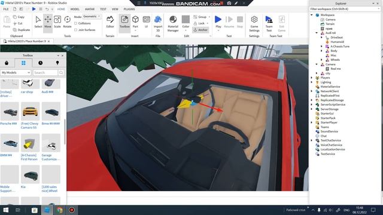Select Terrain in the Explorer
383x215 pixels.
[x=330, y=24]
